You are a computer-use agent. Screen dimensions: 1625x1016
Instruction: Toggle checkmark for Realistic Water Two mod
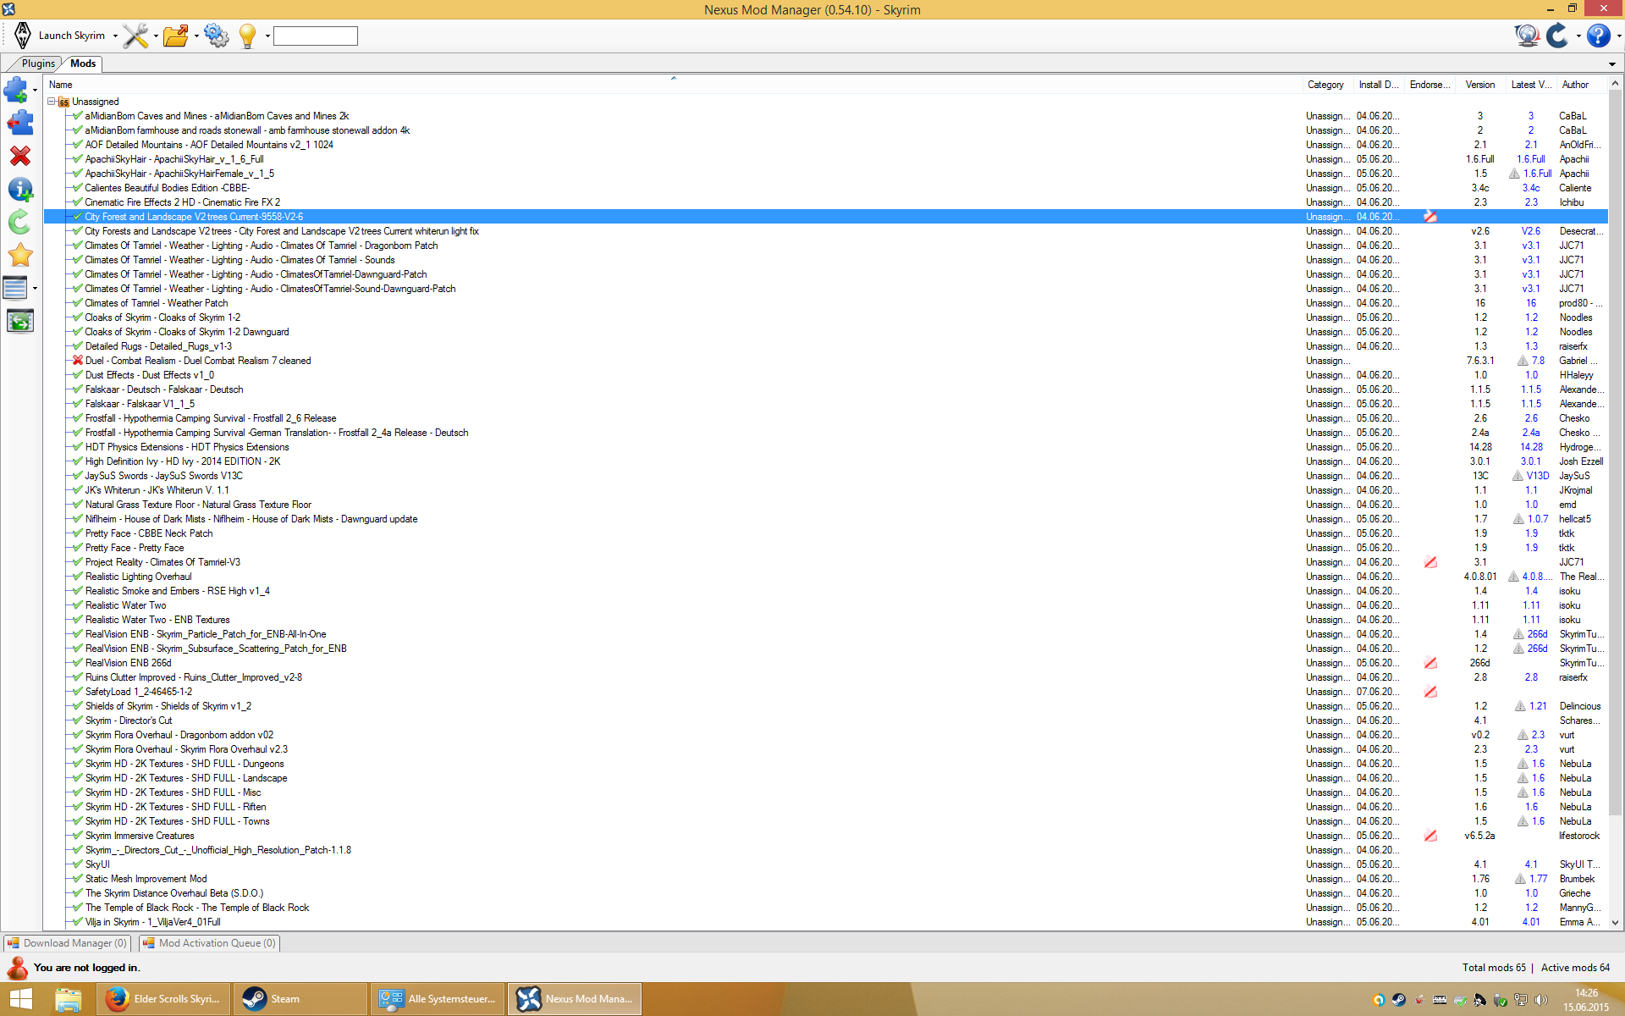click(x=78, y=605)
